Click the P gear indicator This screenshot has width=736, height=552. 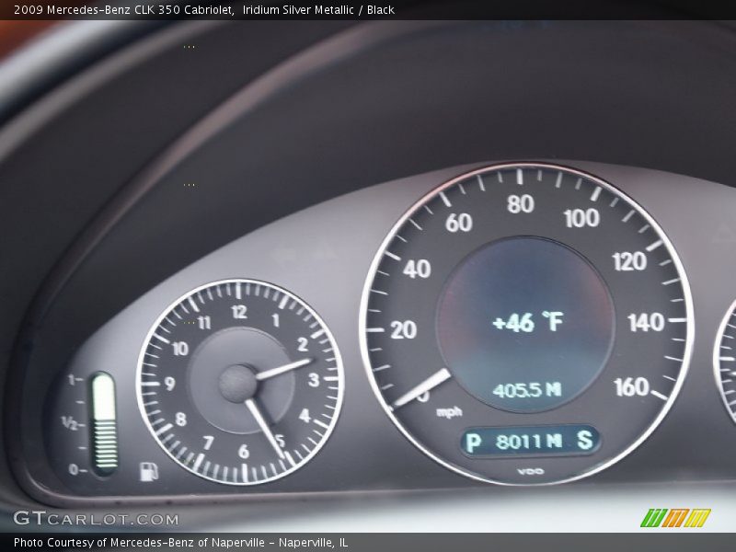point(473,443)
